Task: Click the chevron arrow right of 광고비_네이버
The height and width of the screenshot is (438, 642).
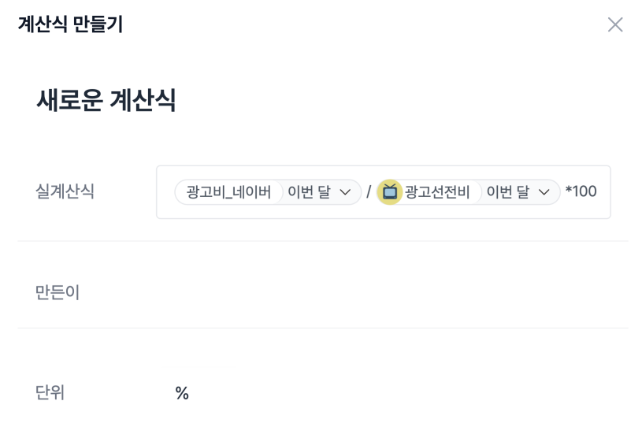Action: pos(345,192)
